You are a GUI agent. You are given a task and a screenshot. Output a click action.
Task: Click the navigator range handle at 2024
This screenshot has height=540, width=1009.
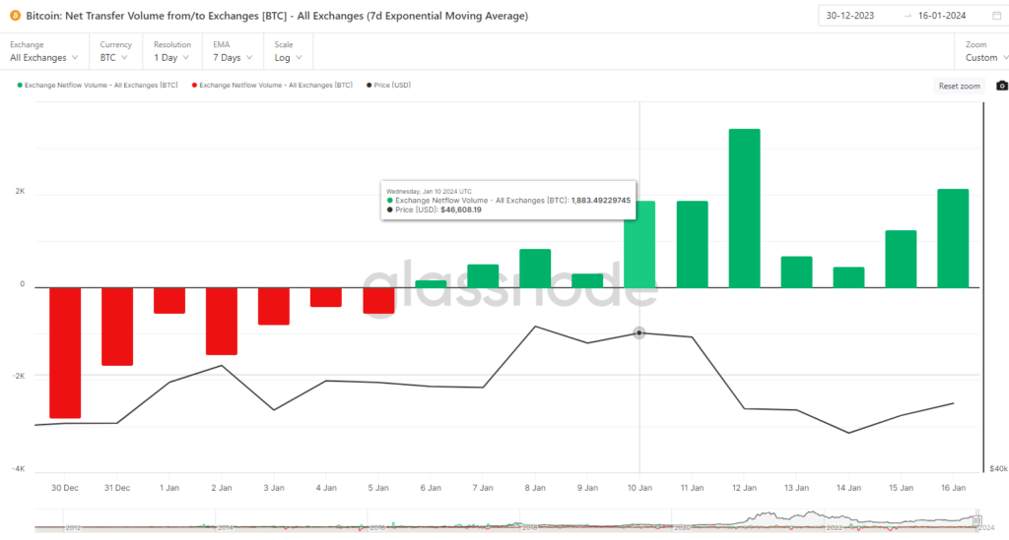pos(976,520)
